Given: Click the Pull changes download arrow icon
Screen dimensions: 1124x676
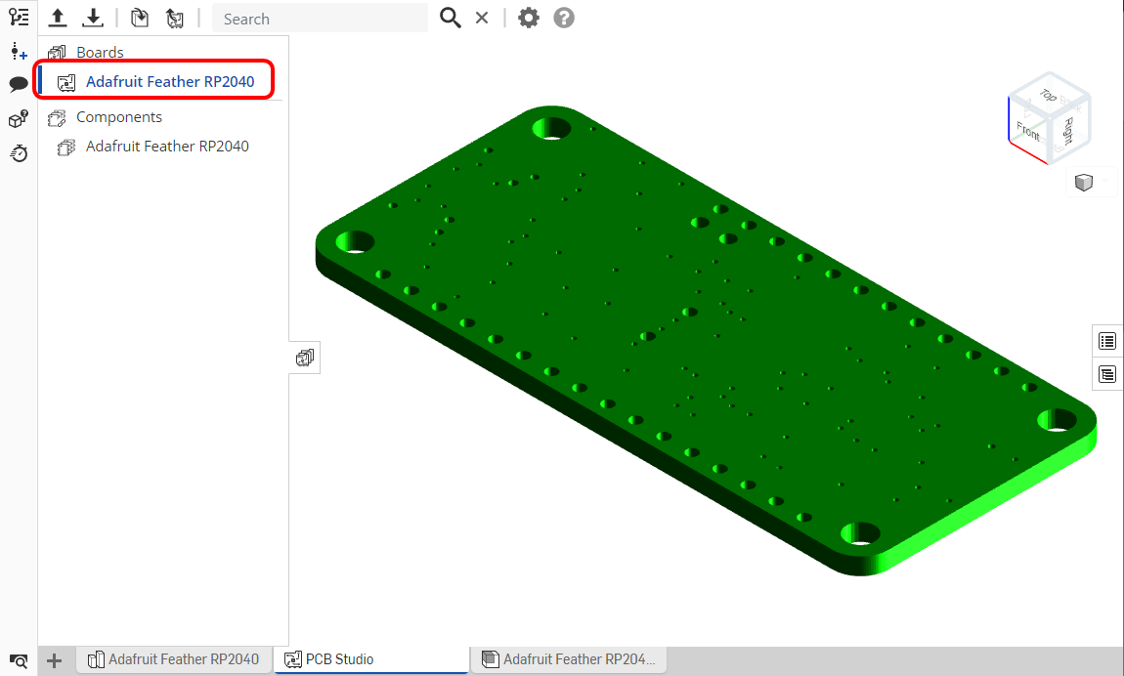Looking at the screenshot, I should point(93,18).
